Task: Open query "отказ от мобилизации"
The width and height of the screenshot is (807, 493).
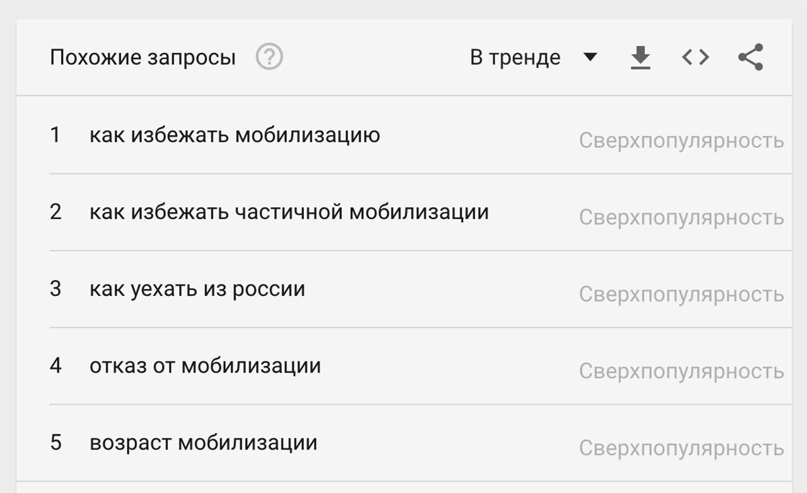Action: (x=205, y=366)
